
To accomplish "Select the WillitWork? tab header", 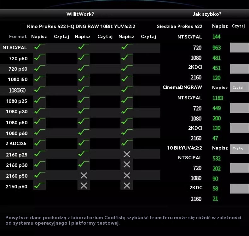I will click(x=80, y=14).
